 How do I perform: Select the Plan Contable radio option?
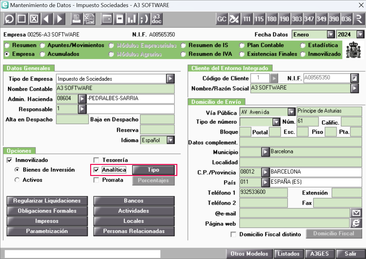click(242, 45)
